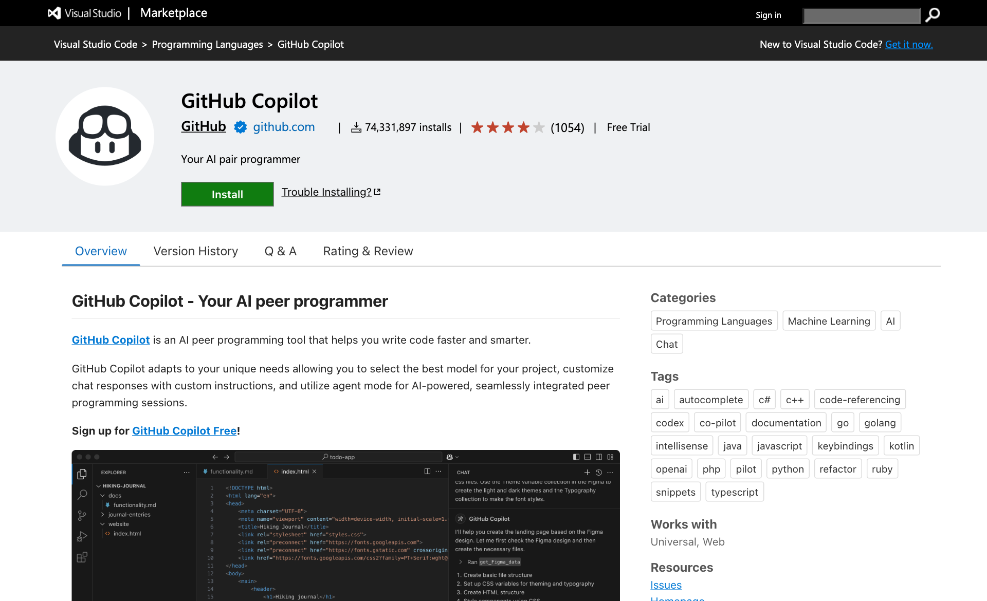This screenshot has width=987, height=601.
Task: Click the refactor tag
Action: click(837, 469)
